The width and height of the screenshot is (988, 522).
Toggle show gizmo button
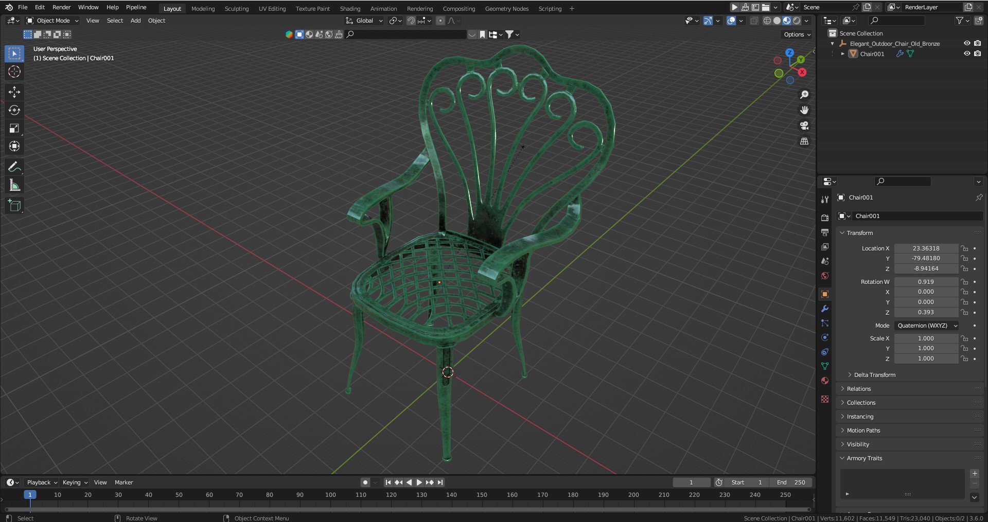[708, 21]
